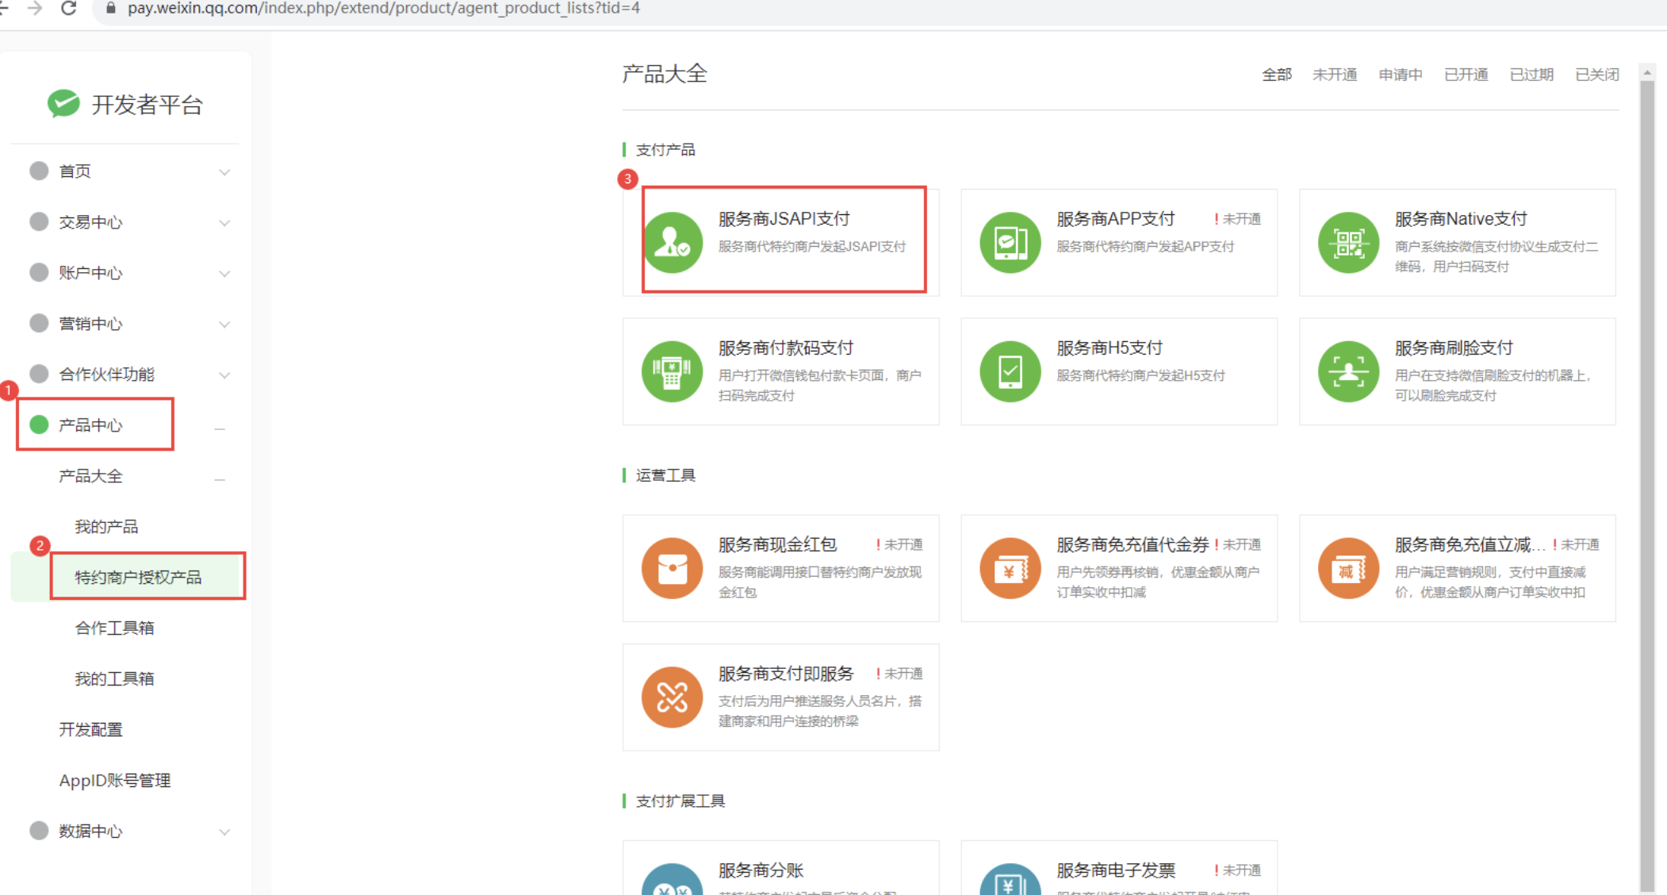Click the 未开通 status on 服务商现金红包
Screen dimensions: 1667x895
(899, 544)
